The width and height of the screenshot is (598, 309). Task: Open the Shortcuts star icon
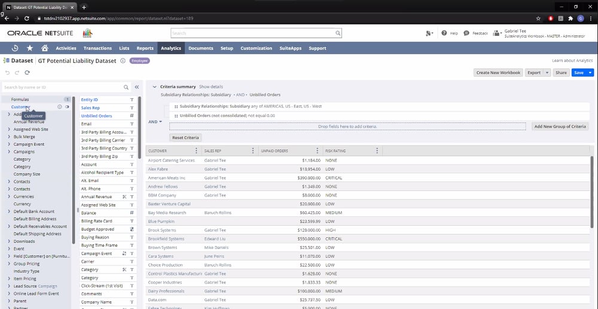(x=30, y=48)
